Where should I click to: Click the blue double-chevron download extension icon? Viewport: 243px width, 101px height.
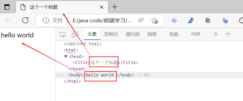(174, 20)
